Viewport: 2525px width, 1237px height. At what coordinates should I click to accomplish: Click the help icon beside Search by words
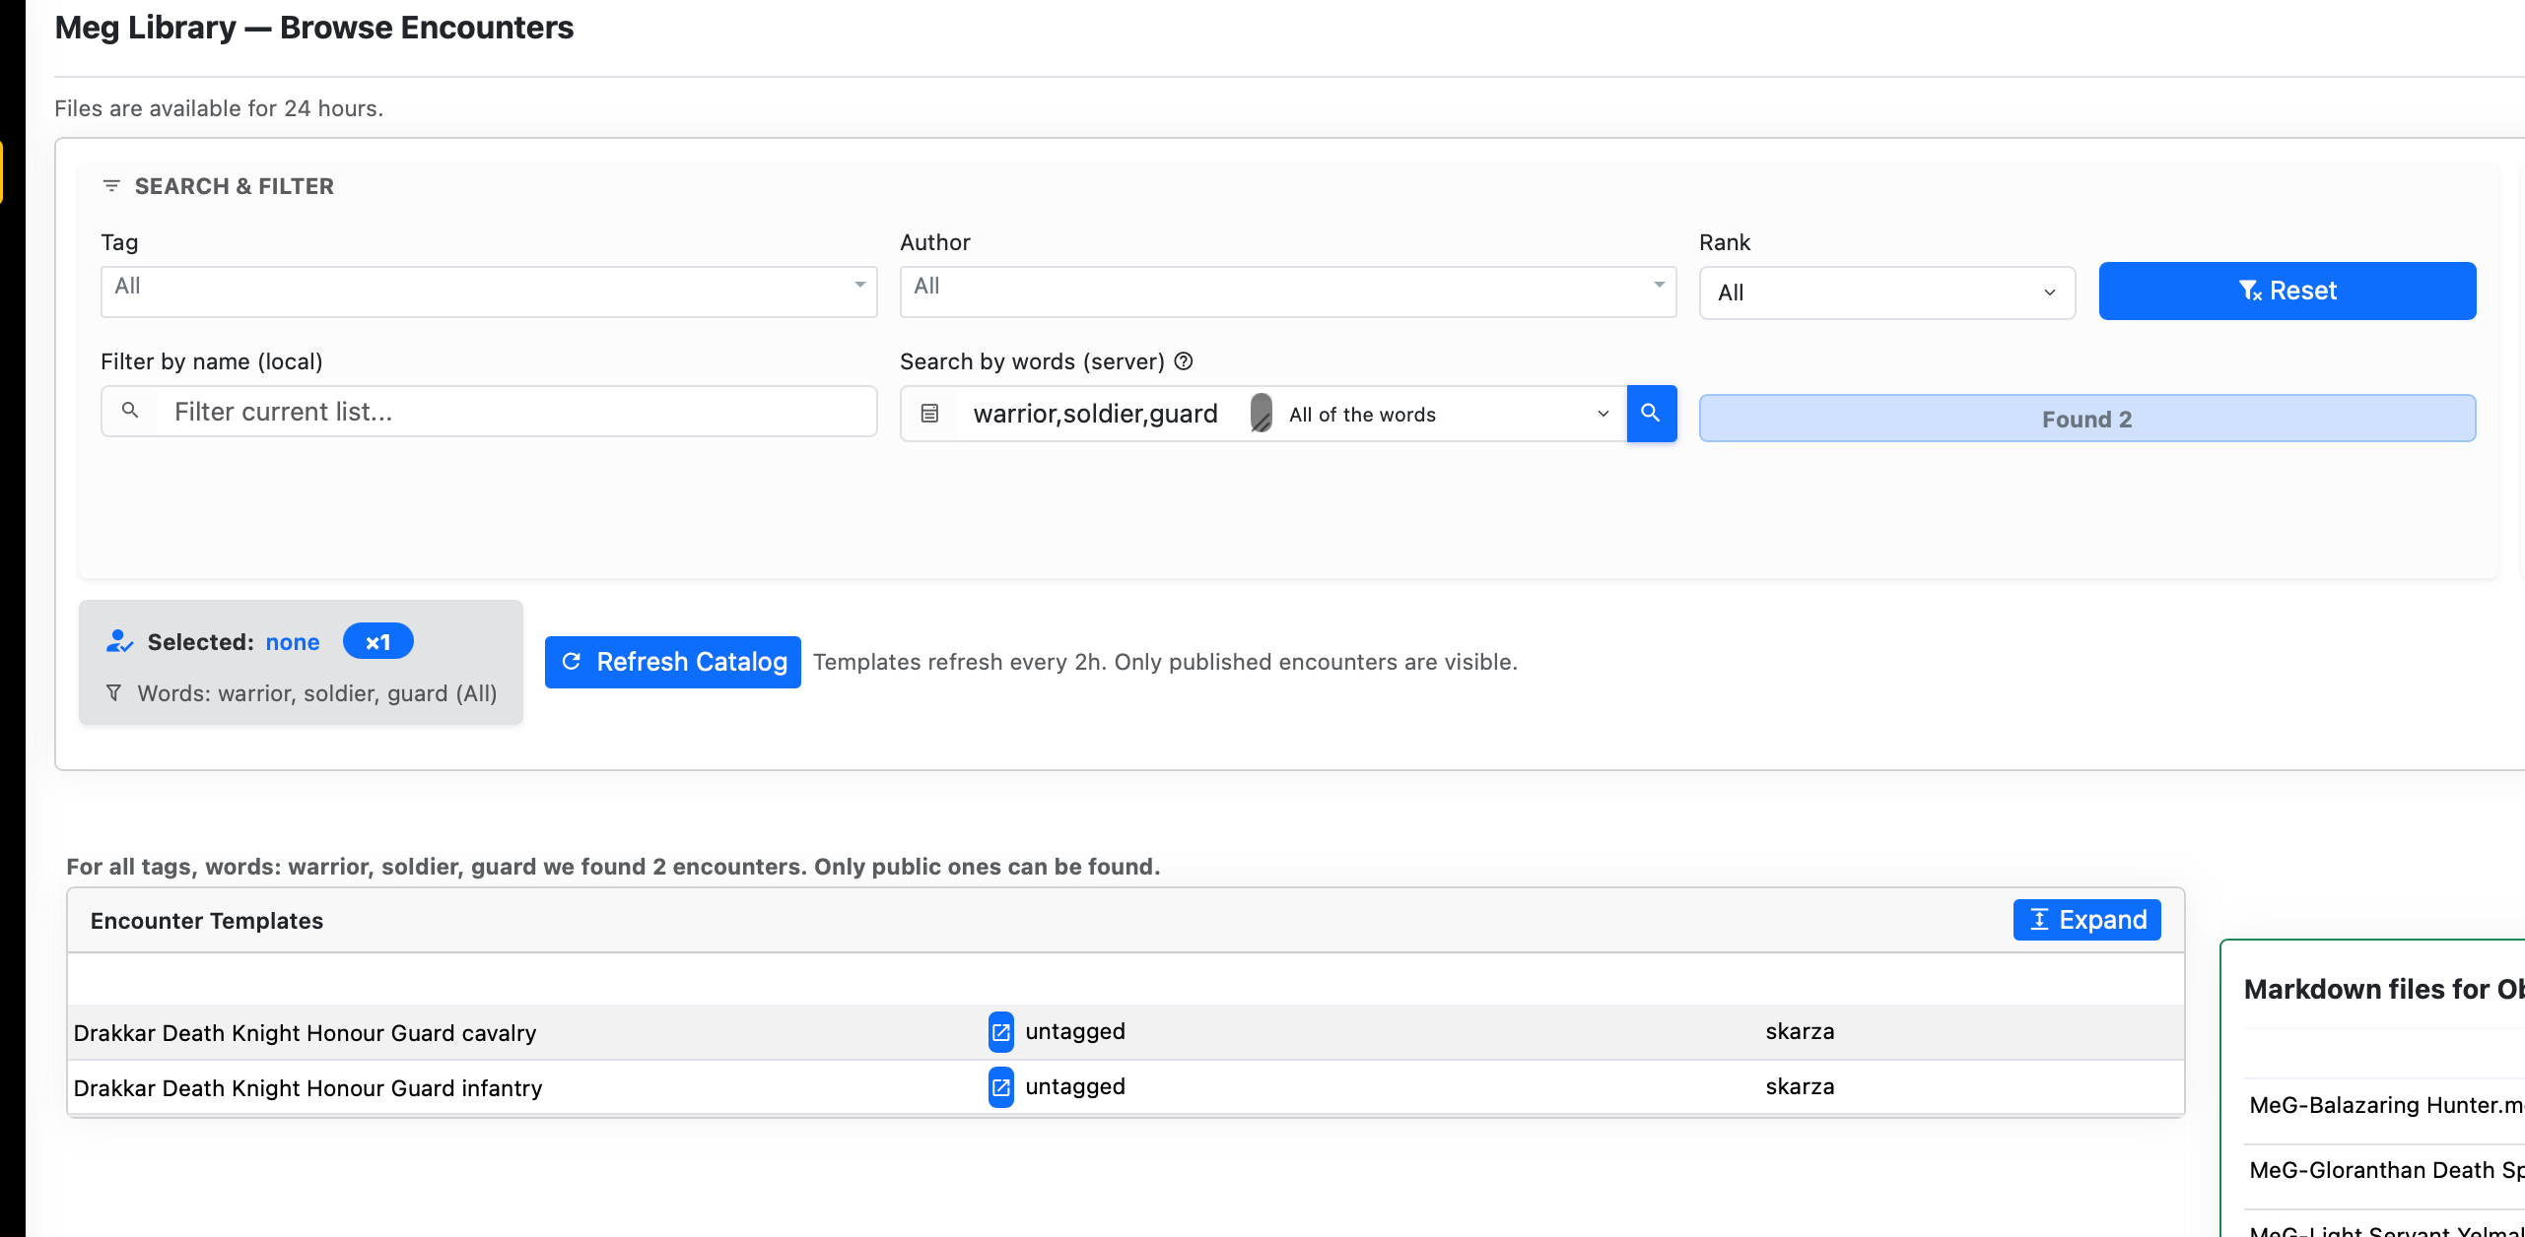click(x=1184, y=361)
